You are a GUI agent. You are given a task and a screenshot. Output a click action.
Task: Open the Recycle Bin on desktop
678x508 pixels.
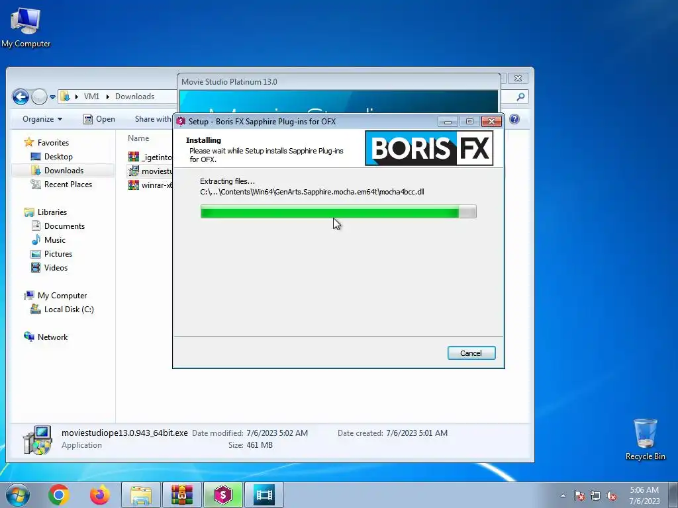(x=645, y=439)
